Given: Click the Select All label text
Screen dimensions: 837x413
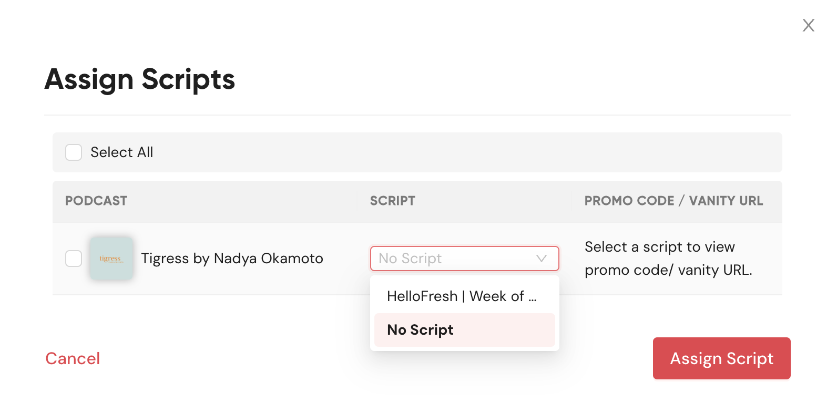Looking at the screenshot, I should tap(121, 152).
